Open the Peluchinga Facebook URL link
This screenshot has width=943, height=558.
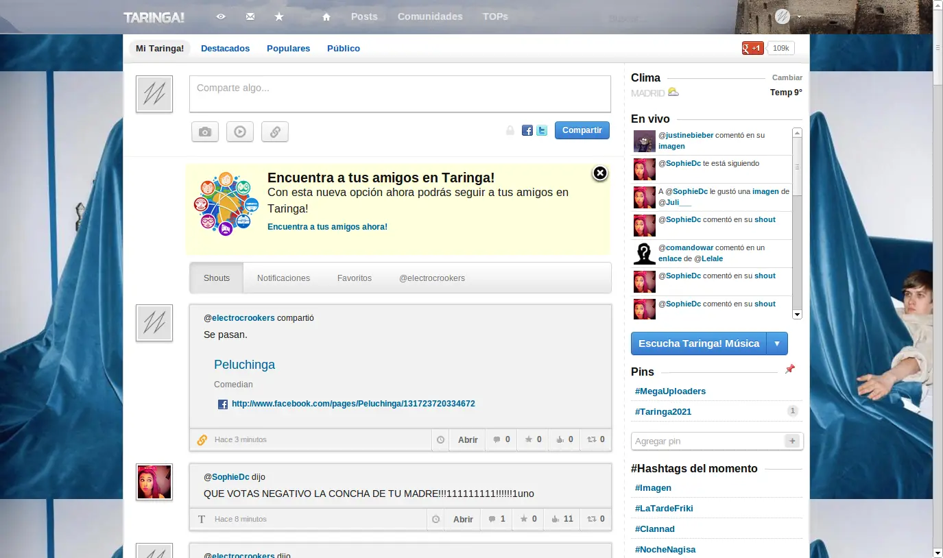pos(353,404)
